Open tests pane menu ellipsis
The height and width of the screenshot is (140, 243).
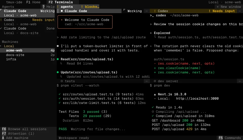[x=147, y=81]
